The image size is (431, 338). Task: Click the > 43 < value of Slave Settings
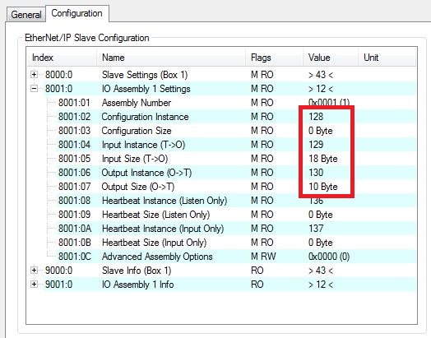click(x=321, y=75)
